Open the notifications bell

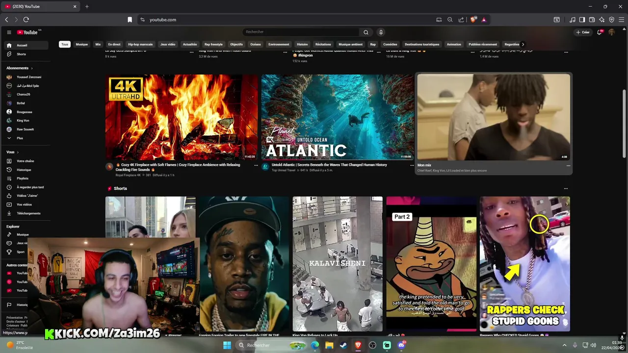pos(600,32)
